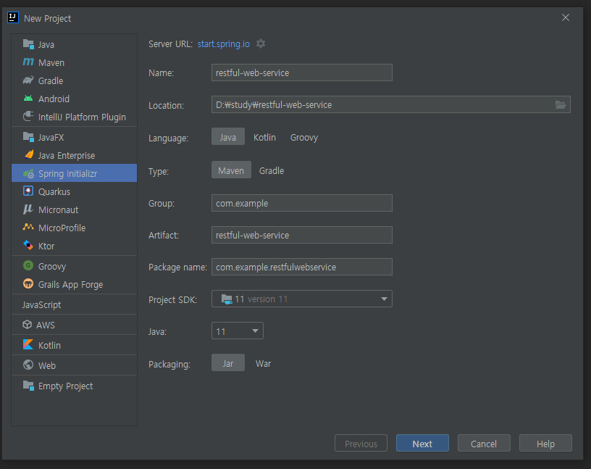Select Jar packaging

click(x=228, y=363)
